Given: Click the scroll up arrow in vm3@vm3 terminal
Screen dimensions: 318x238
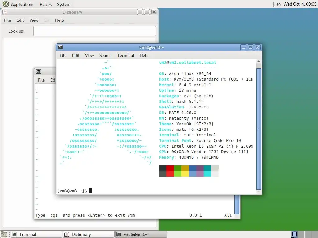Looking at the screenshot, I should [x=259, y=61].
